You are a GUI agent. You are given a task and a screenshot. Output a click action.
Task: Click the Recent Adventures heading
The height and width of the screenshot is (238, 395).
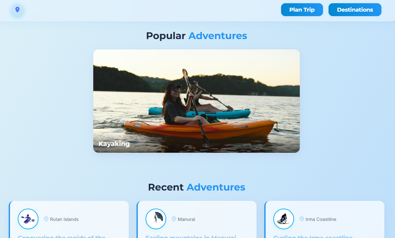[x=197, y=187]
